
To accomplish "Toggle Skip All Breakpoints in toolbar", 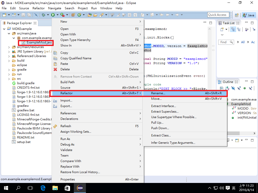I will pyautogui.click(x=36, y=15).
